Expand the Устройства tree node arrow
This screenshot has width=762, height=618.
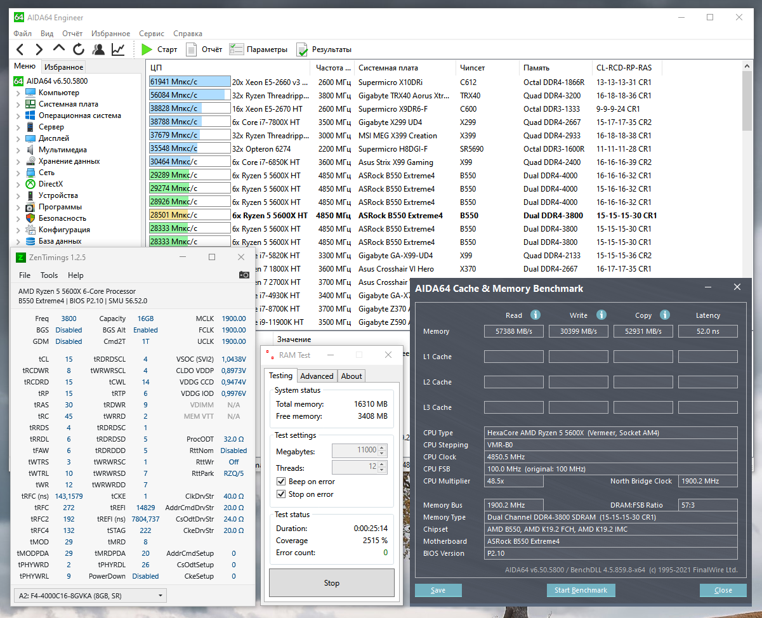(x=18, y=195)
